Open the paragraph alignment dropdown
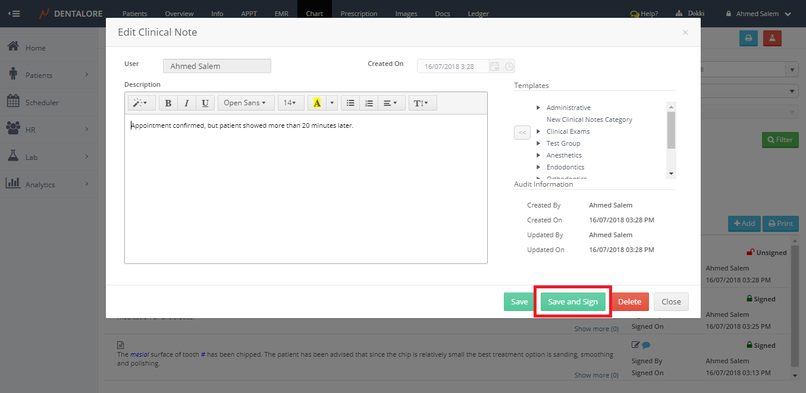The height and width of the screenshot is (393, 806). tap(390, 103)
